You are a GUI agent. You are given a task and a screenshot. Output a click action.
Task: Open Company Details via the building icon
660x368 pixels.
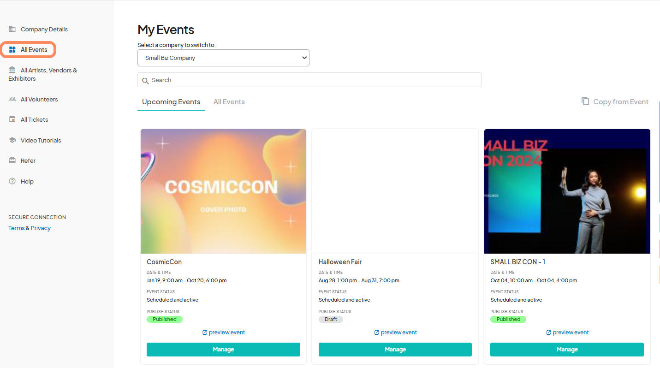click(12, 29)
